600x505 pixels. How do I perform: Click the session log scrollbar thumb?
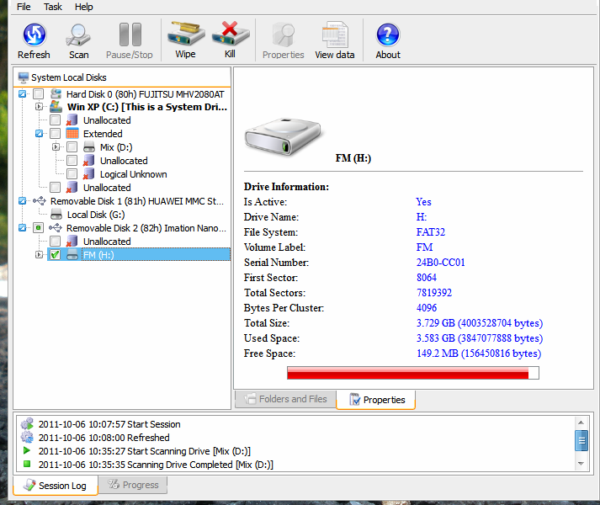[581, 441]
